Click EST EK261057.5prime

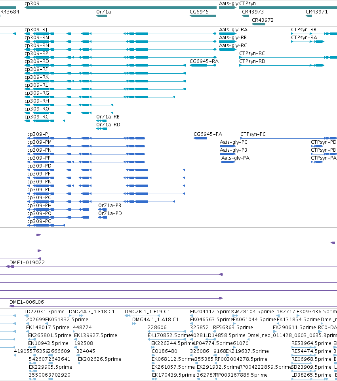[x=153, y=371]
